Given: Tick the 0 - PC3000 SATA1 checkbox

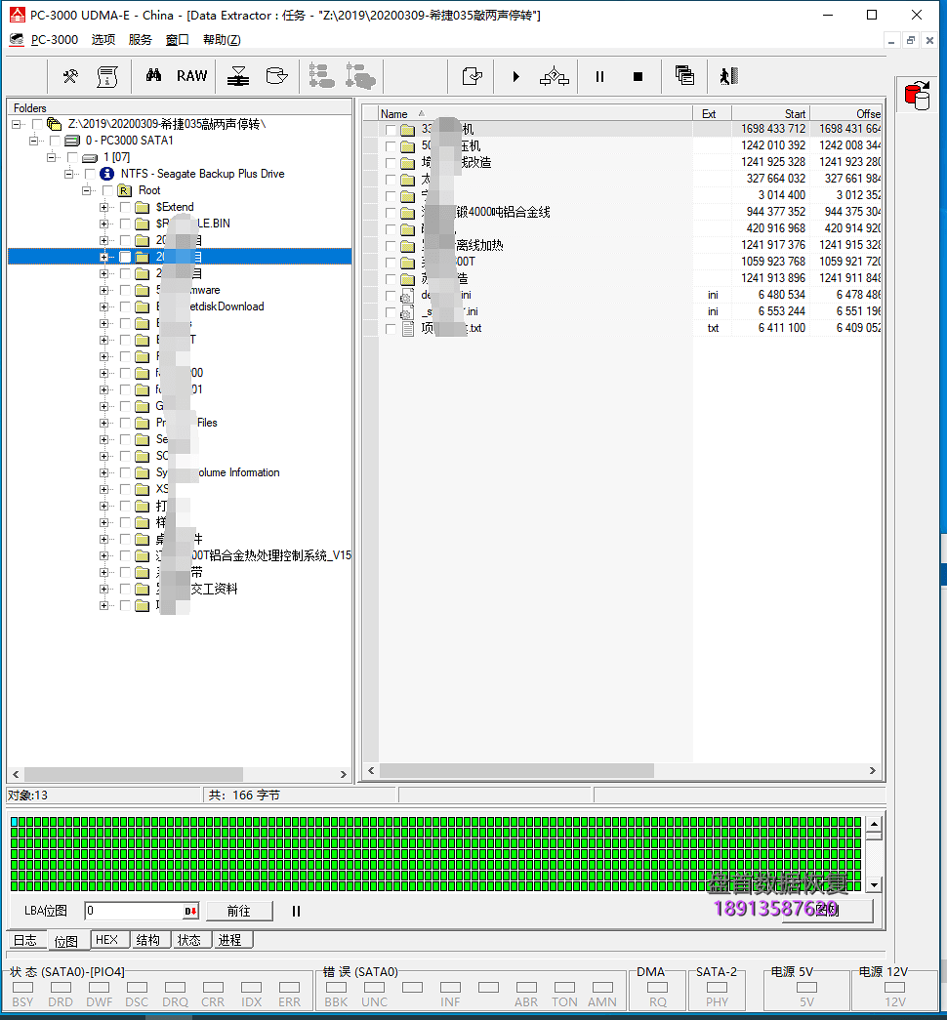Looking at the screenshot, I should 55,141.
